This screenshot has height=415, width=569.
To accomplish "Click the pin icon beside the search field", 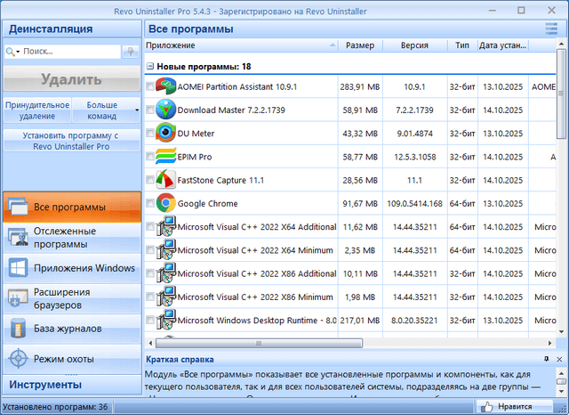I will [132, 52].
